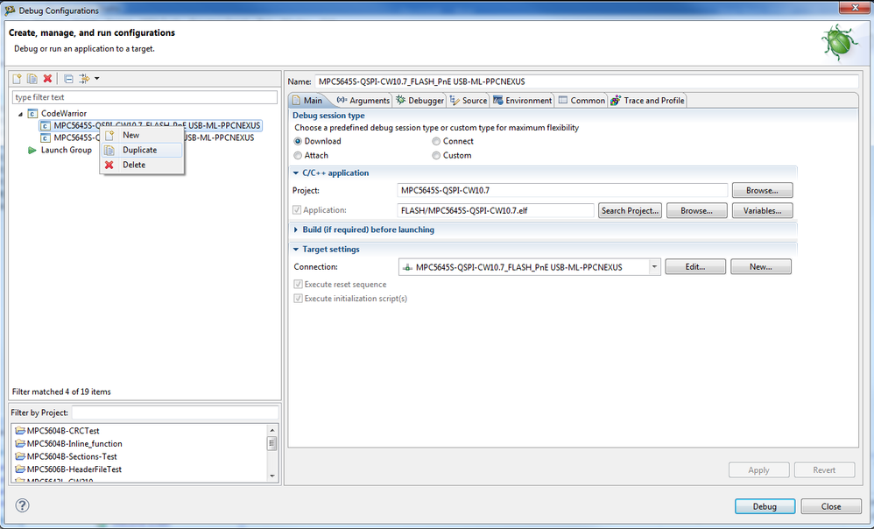Select second MPC5645S configuration in tree
This screenshot has width=874, height=529.
(148, 138)
